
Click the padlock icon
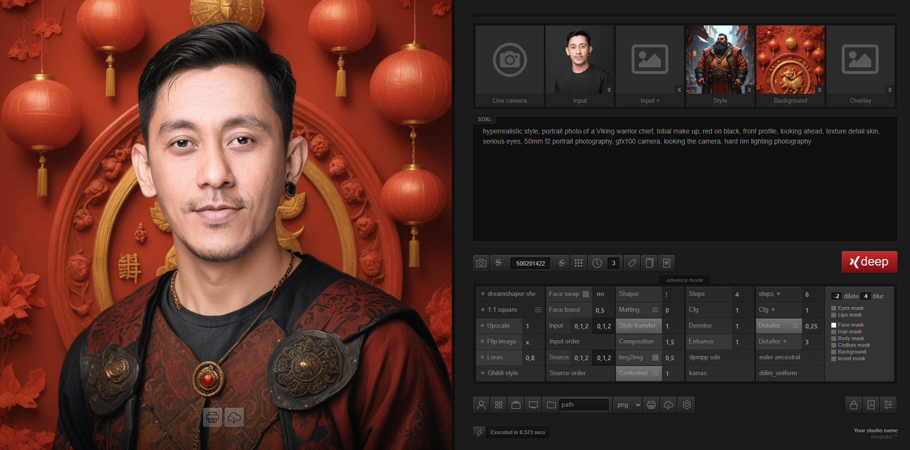tap(854, 405)
